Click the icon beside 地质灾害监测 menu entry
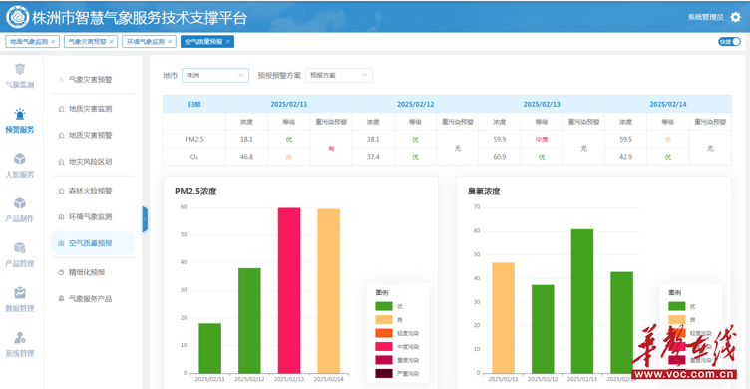 point(61,109)
